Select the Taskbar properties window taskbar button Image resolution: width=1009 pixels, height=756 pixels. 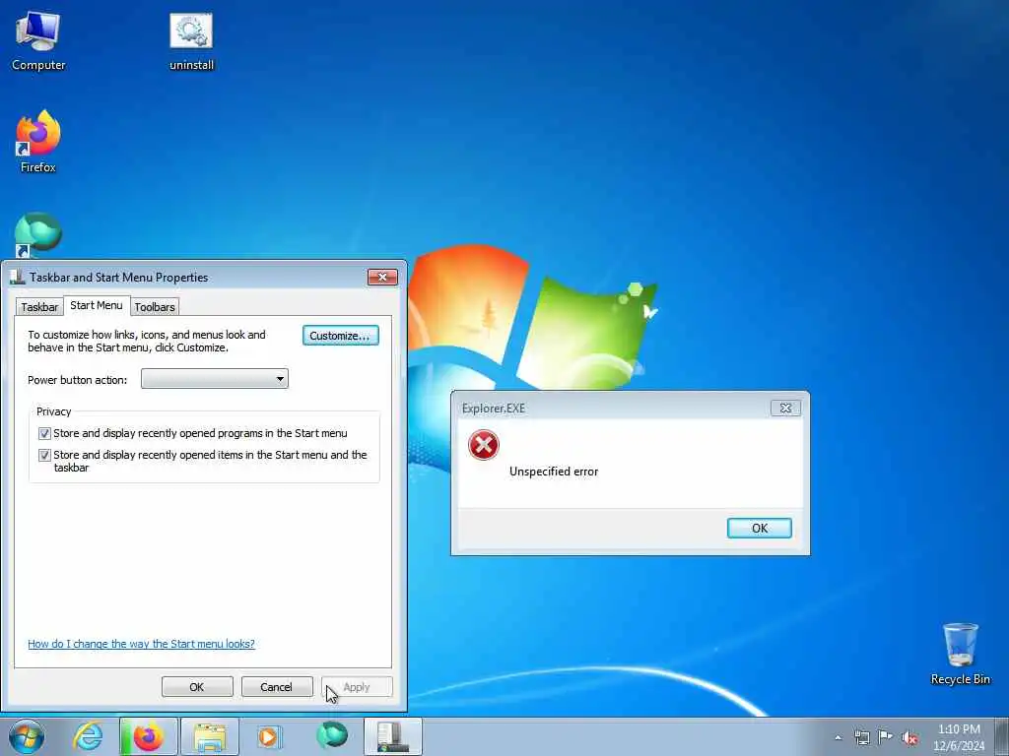(x=393, y=736)
